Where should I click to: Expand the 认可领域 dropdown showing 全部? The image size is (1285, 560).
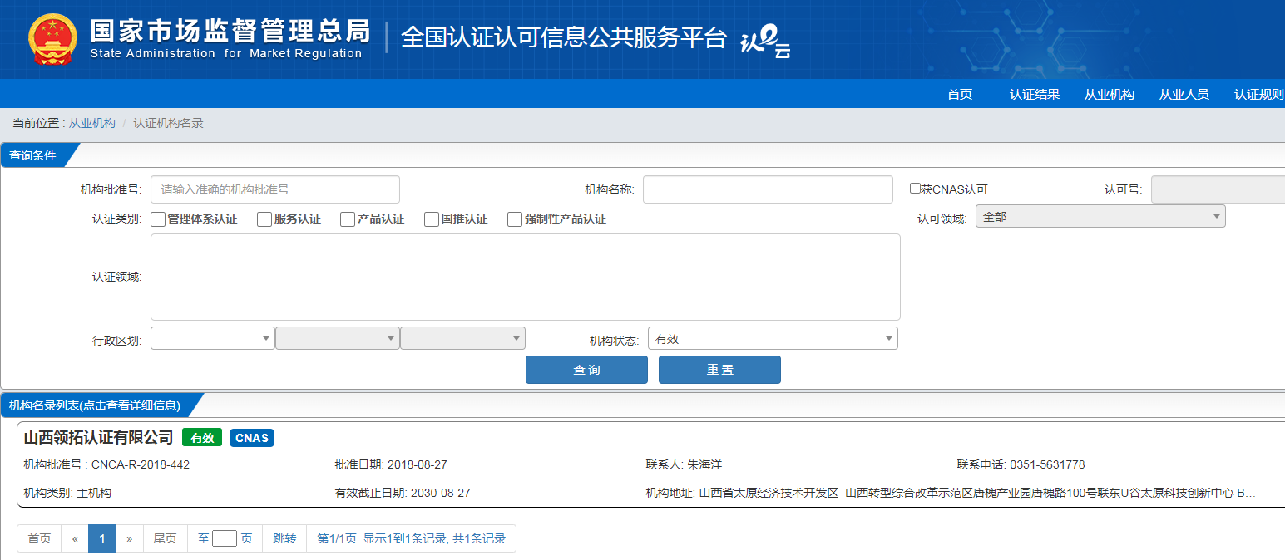point(1100,217)
